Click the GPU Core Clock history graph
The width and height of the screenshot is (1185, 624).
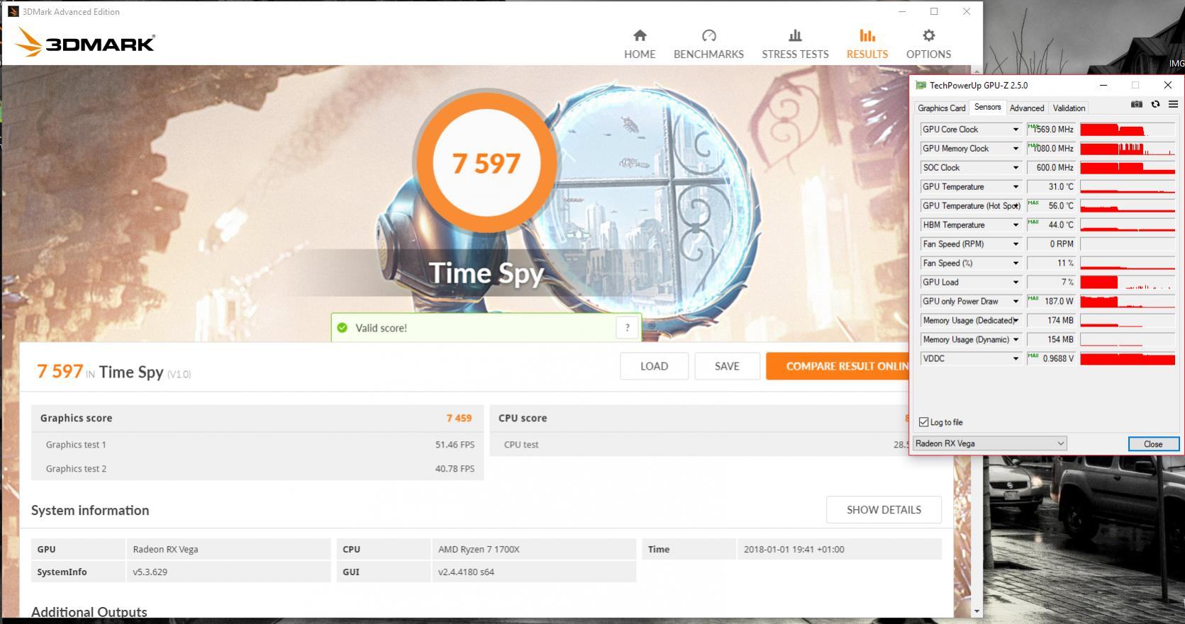point(1128,130)
